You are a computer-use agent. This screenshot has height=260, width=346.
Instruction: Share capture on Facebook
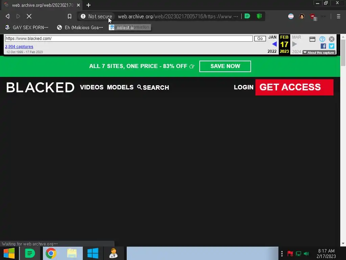click(x=323, y=46)
